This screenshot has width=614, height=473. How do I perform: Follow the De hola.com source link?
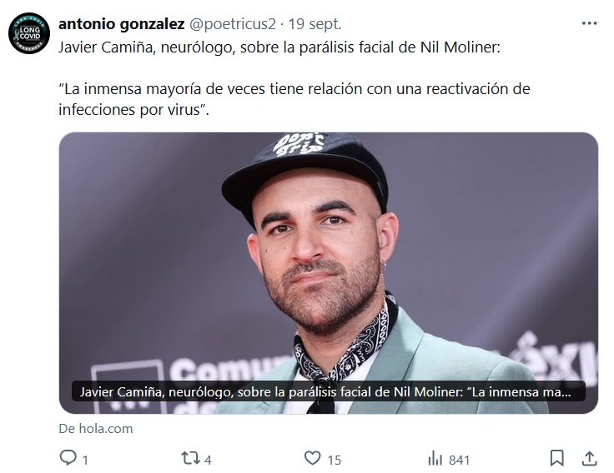pos(96,428)
